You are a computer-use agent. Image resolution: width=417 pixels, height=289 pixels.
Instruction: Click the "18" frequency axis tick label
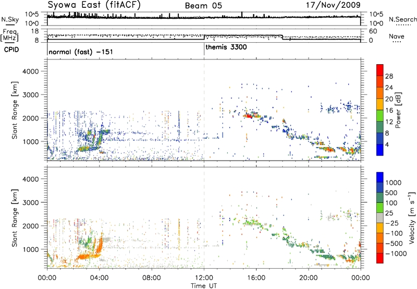(x=34, y=31)
